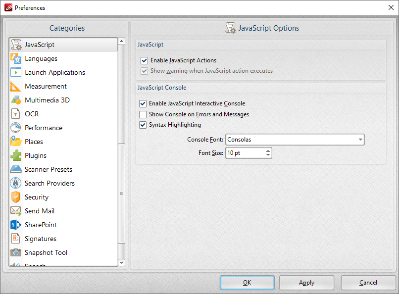Select the Launch Applications category
The width and height of the screenshot is (399, 294).
[x=63, y=72]
